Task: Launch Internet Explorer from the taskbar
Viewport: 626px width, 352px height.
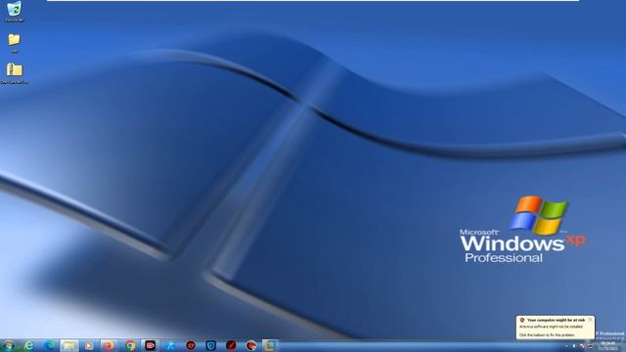Action: [x=28, y=345]
